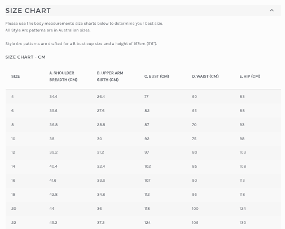Click the SIZE column header
This screenshot has height=229, width=285.
[x=16, y=77]
